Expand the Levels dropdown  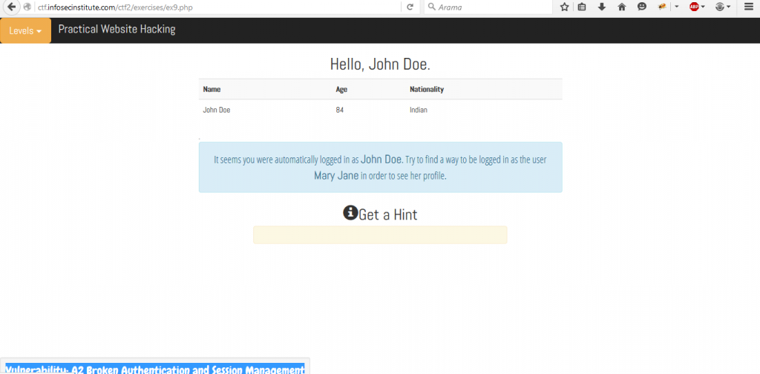(25, 30)
